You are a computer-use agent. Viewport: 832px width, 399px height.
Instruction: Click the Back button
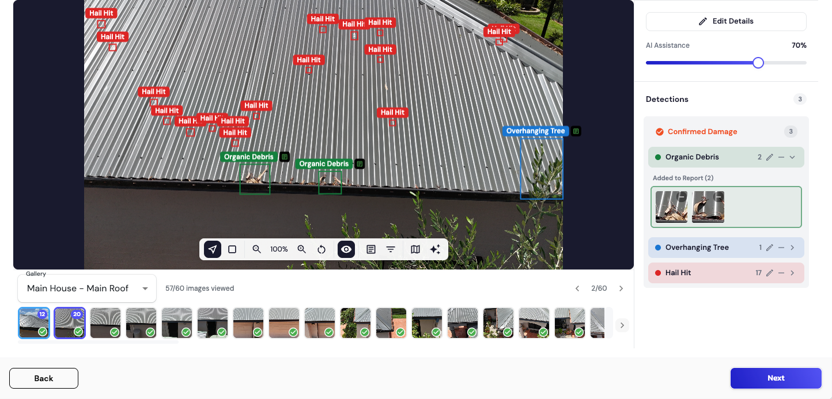44,378
